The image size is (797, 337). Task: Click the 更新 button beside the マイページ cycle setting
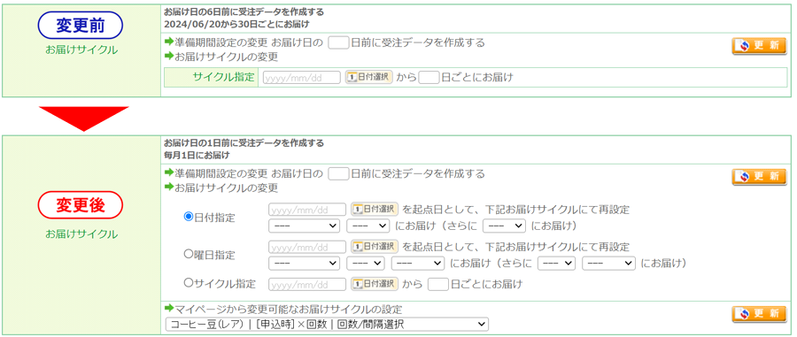(759, 314)
